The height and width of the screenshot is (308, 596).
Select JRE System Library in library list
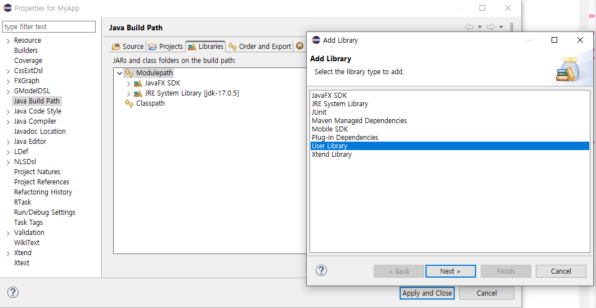pos(450,103)
